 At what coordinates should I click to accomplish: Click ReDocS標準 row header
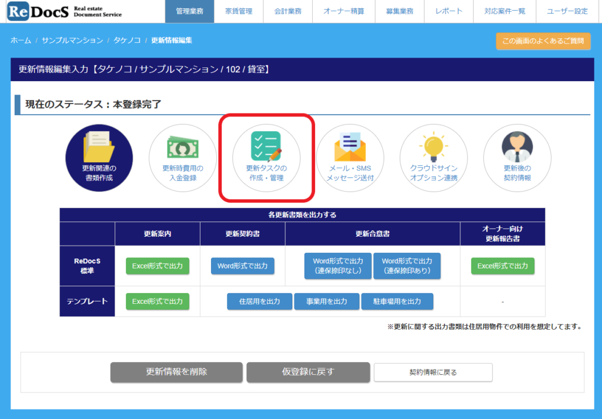click(x=87, y=266)
